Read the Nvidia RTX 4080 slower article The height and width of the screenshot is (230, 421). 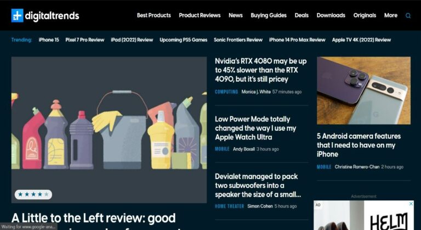coord(260,70)
